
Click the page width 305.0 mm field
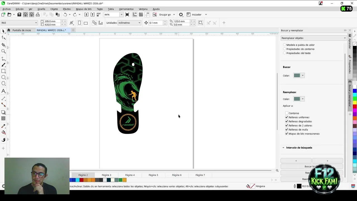pos(52,21)
